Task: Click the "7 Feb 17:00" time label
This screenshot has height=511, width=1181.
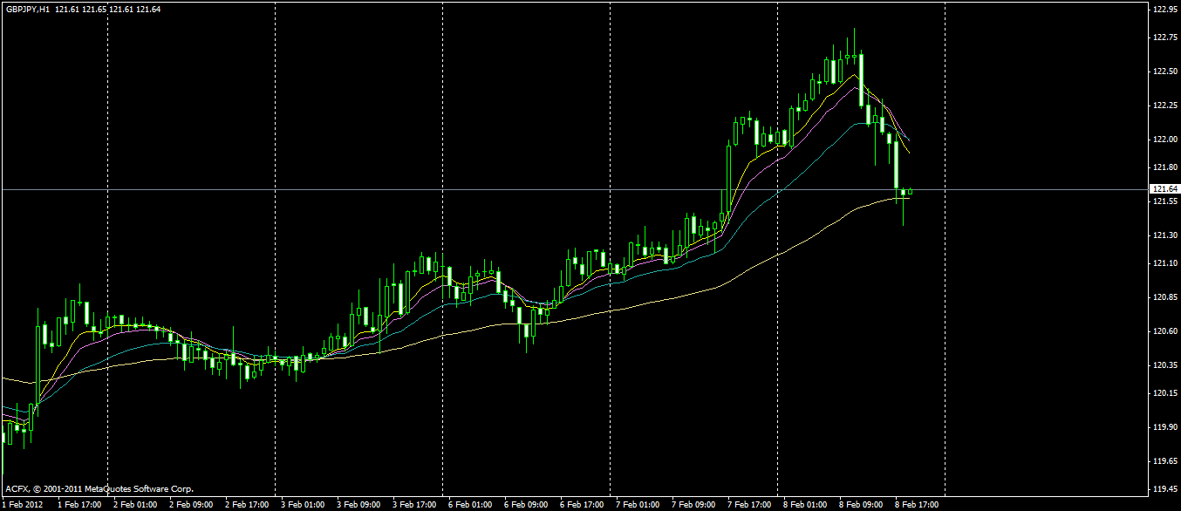Action: point(748,504)
